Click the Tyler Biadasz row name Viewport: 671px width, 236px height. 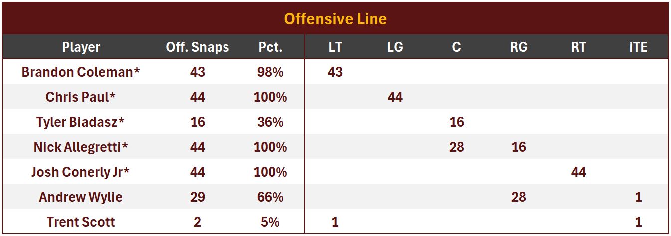pyautogui.click(x=81, y=122)
